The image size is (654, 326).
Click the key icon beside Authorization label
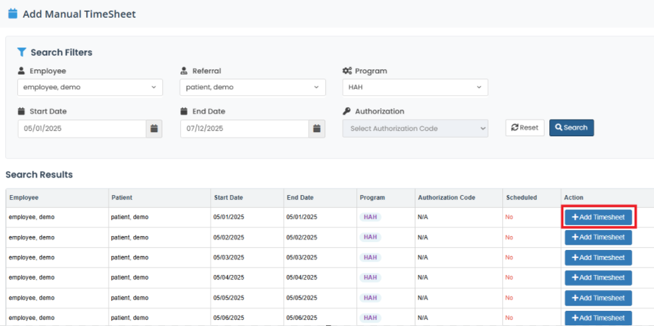(x=347, y=111)
